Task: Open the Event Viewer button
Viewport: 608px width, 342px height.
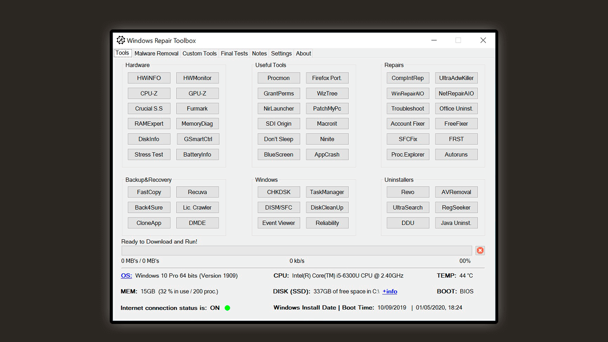Action: (x=279, y=223)
